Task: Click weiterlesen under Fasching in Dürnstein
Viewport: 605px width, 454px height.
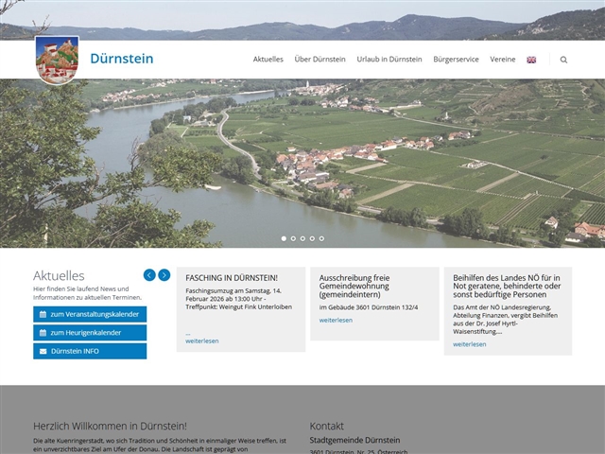Action: pos(202,341)
